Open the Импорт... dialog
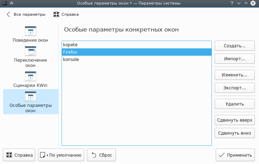 234,59
